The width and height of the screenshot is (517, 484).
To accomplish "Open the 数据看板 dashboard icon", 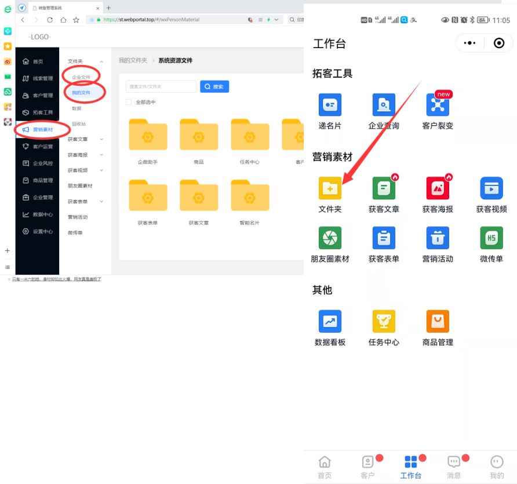I will (330, 321).
